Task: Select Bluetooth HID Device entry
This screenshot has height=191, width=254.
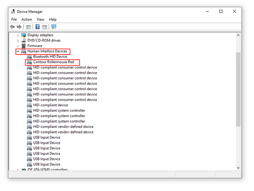Action: coord(50,57)
